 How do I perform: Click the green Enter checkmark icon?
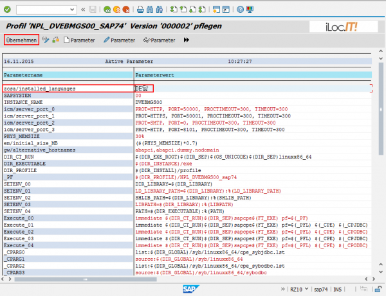coord(8,10)
